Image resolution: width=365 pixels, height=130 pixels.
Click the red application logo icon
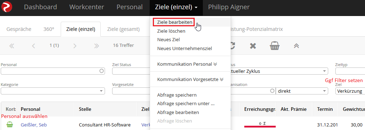(x=7, y=7)
